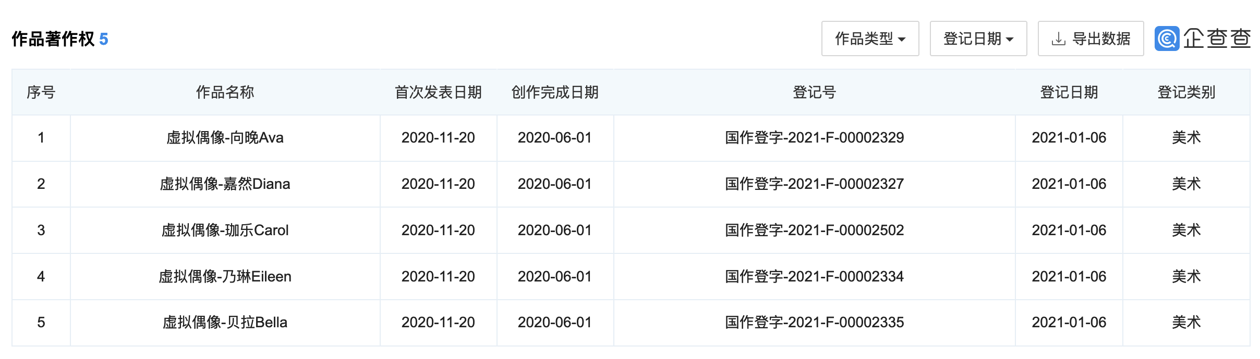1260x359 pixels.
Task: Click the 登记类别 column header
Action: (x=1186, y=92)
